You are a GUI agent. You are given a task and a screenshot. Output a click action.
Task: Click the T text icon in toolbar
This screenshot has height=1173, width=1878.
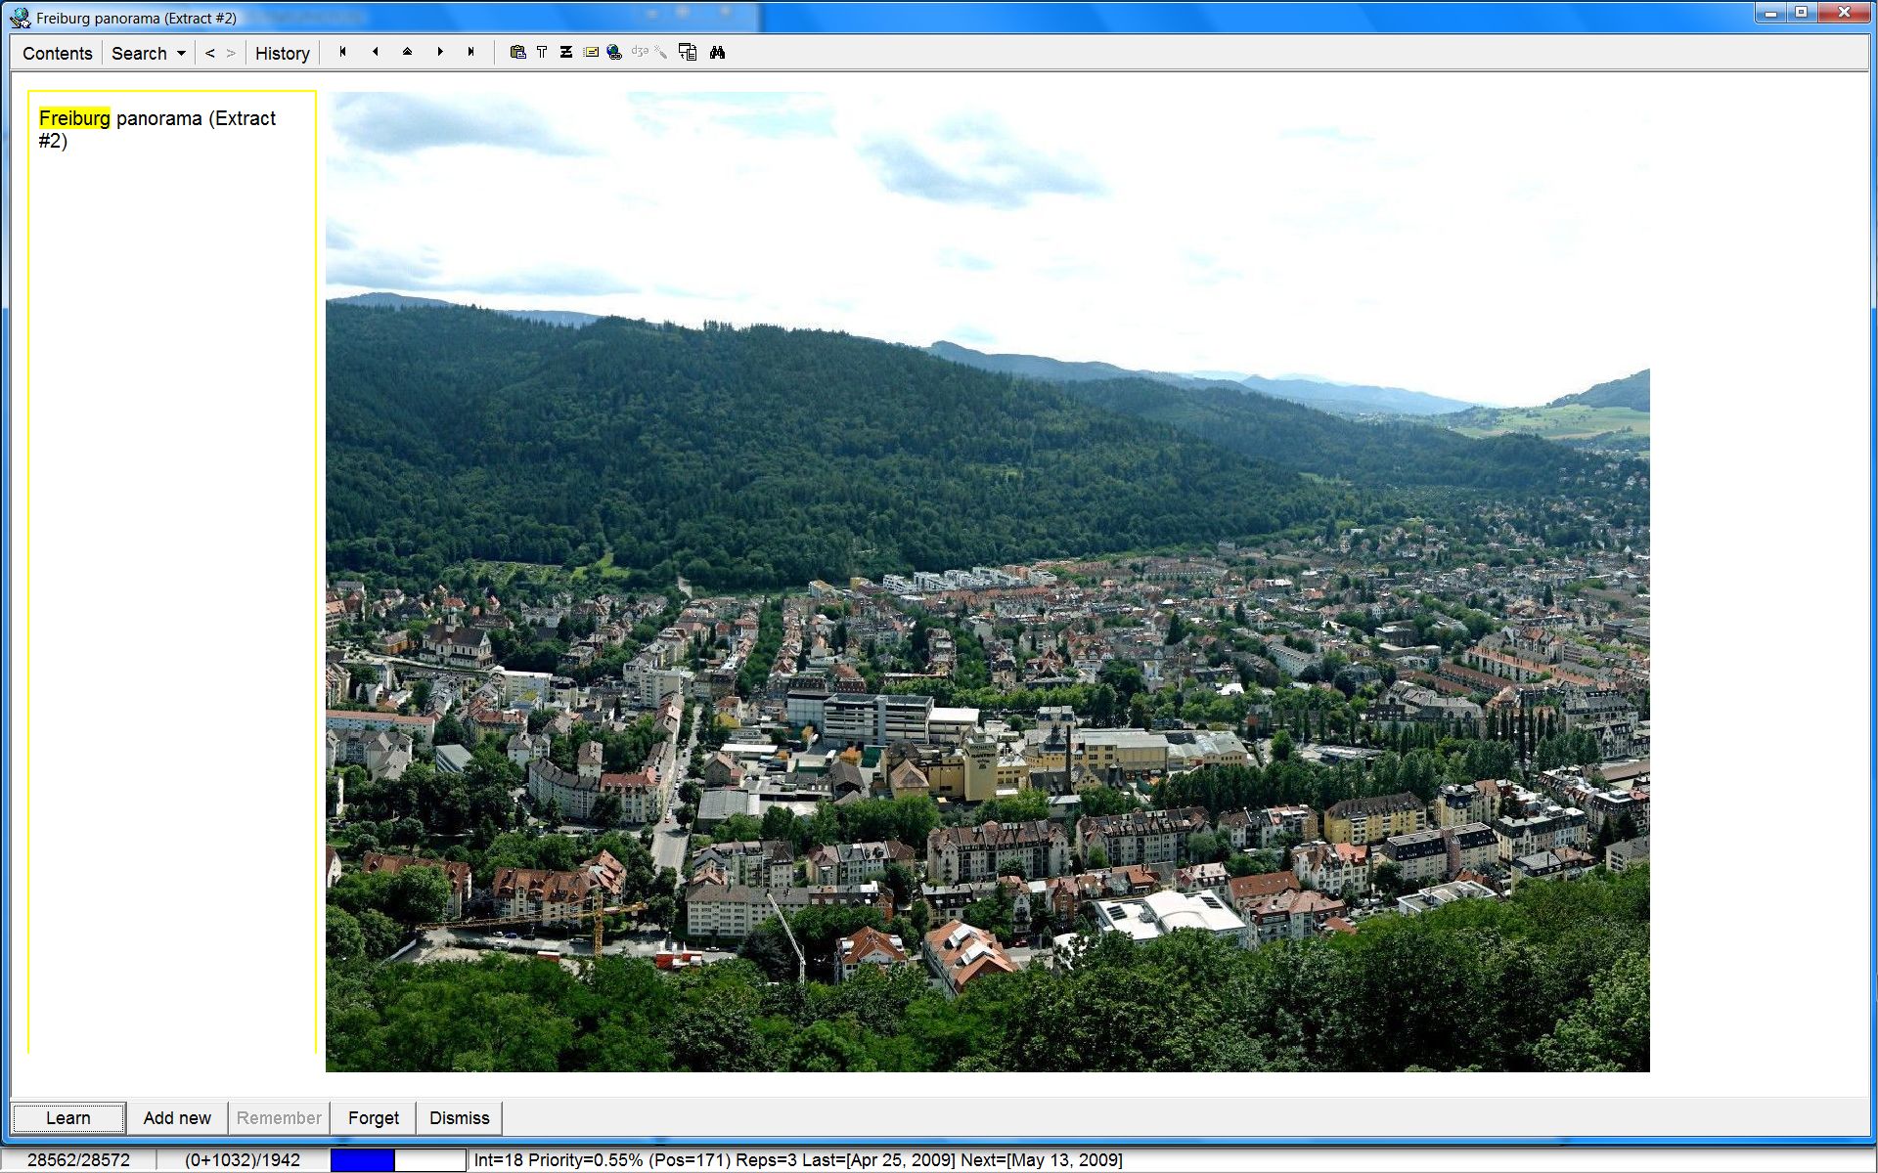point(542,53)
